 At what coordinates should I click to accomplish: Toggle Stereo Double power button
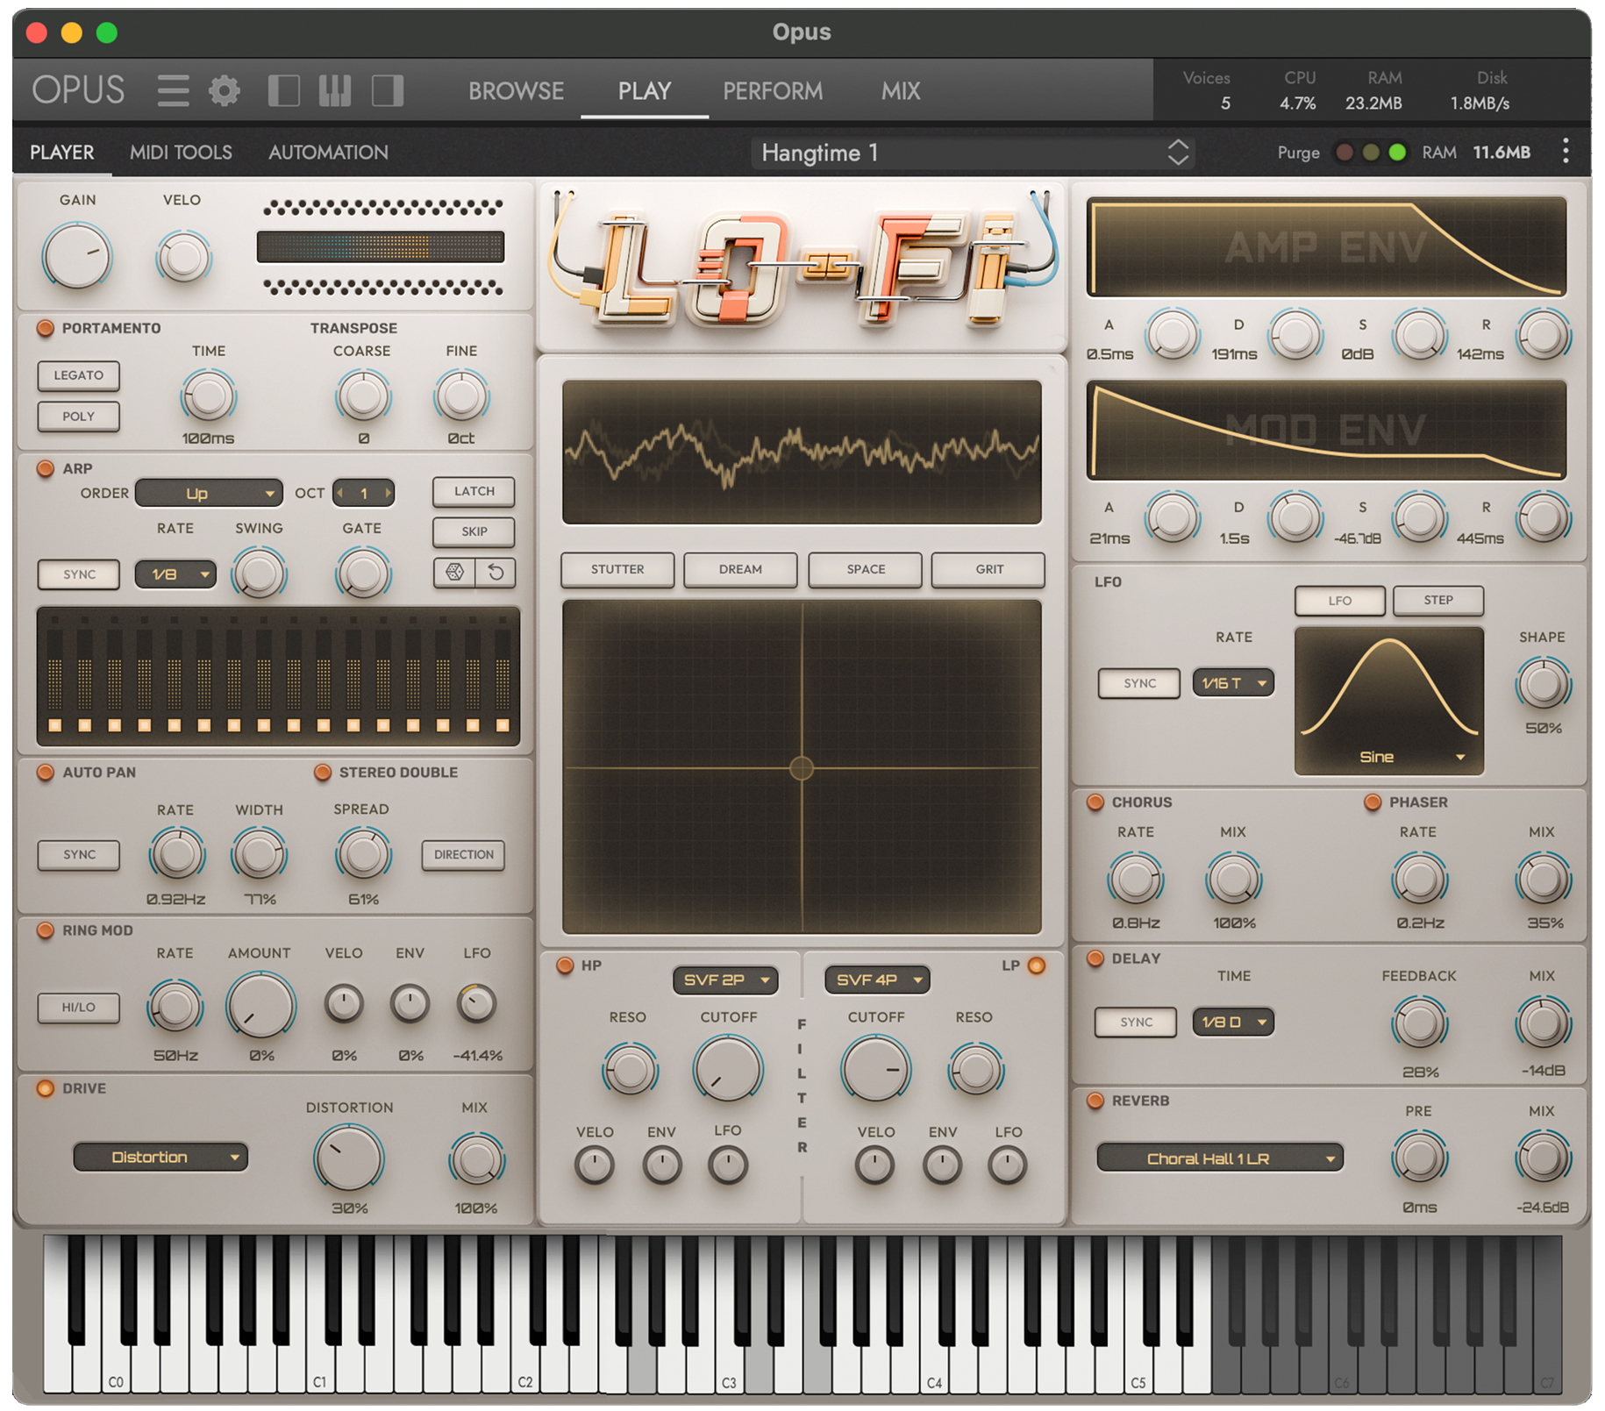pos(322,773)
